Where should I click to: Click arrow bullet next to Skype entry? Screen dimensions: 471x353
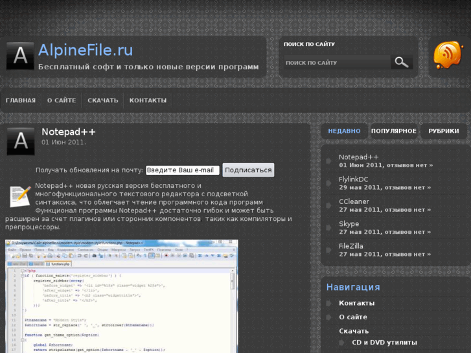(x=329, y=228)
